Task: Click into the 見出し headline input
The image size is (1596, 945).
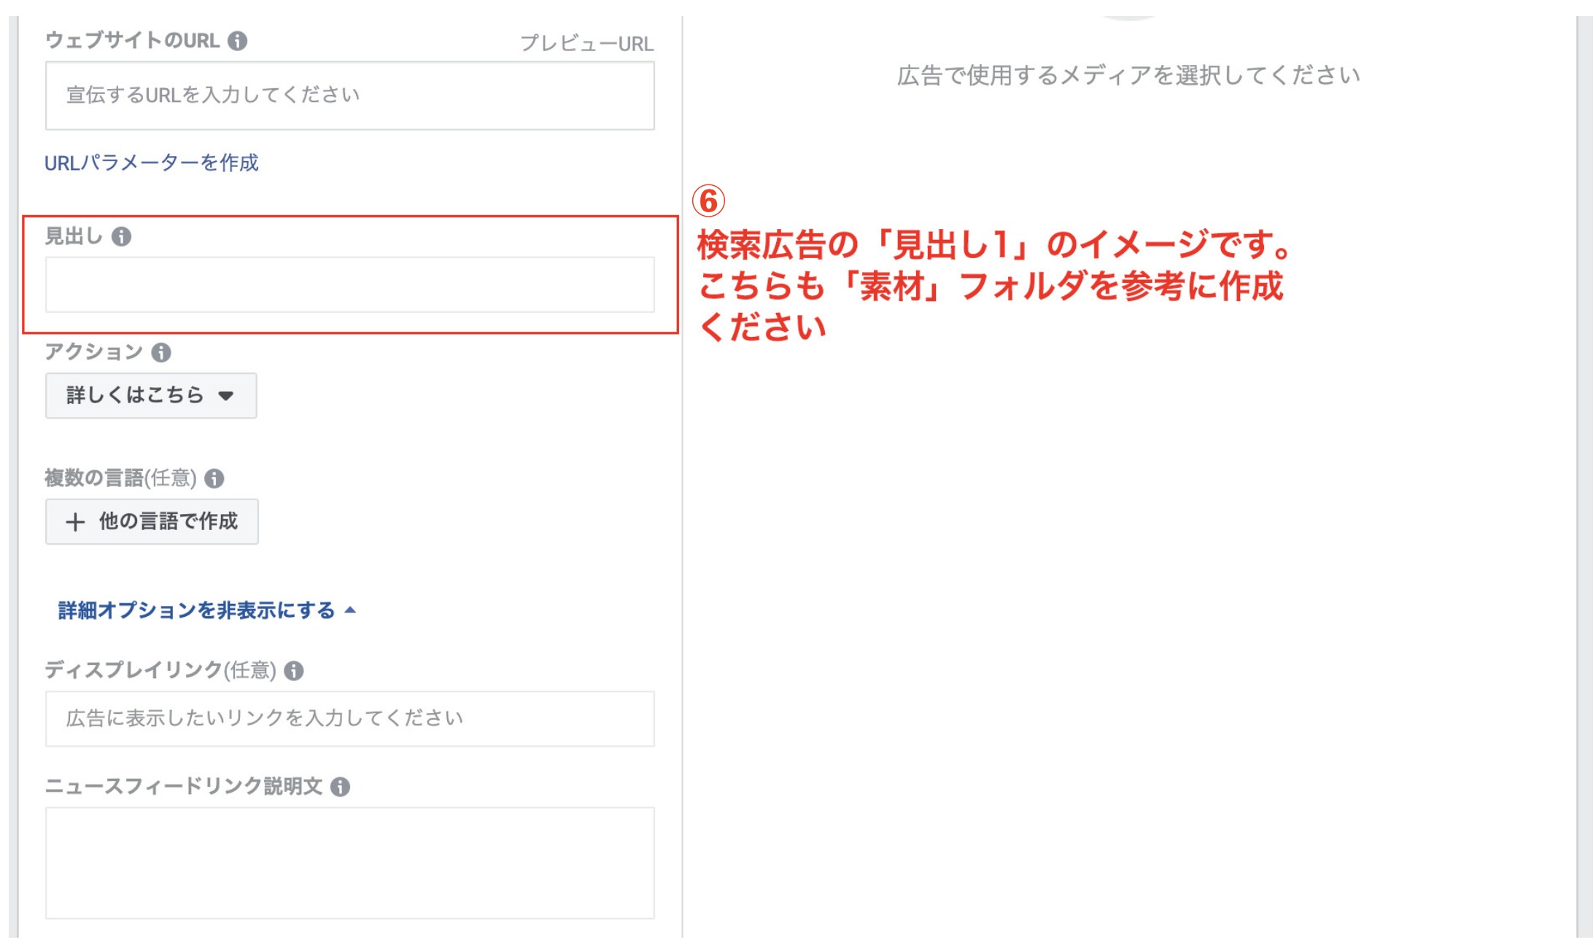Action: 349,284
